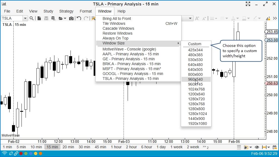Click the symbol search magnifier icon

32,18
